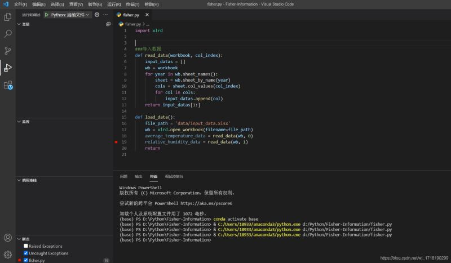451x263 pixels.
Task: Open the Search view in activity bar
Action: (x=8, y=34)
